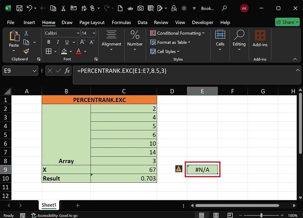
Task: Click the AK account avatar
Action: (244, 8)
